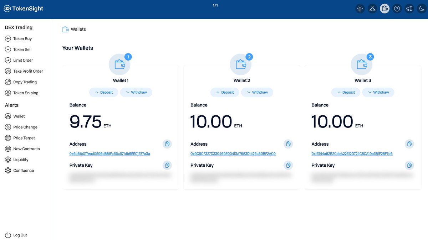Screen dimensions: 428x240
Task: Click the DEX Trading section heading
Action: click(x=19, y=27)
